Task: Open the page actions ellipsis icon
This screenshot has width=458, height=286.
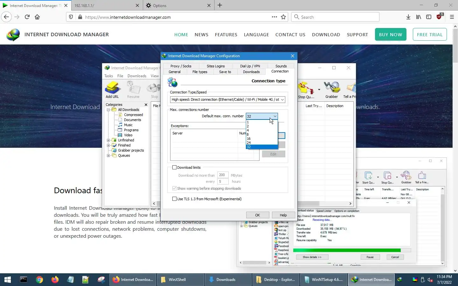Action: pos(274,17)
